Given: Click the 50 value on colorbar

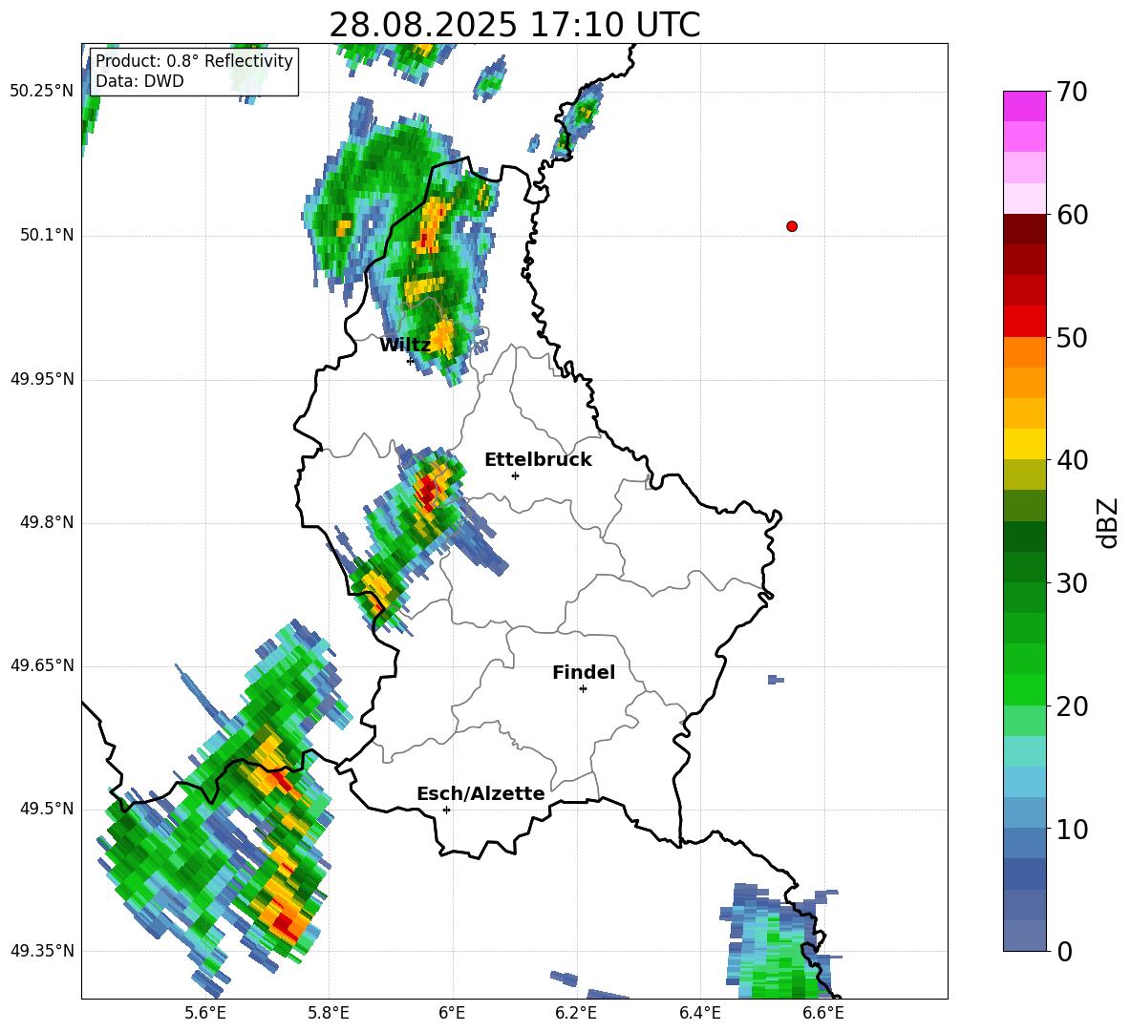Looking at the screenshot, I should (x=1071, y=338).
